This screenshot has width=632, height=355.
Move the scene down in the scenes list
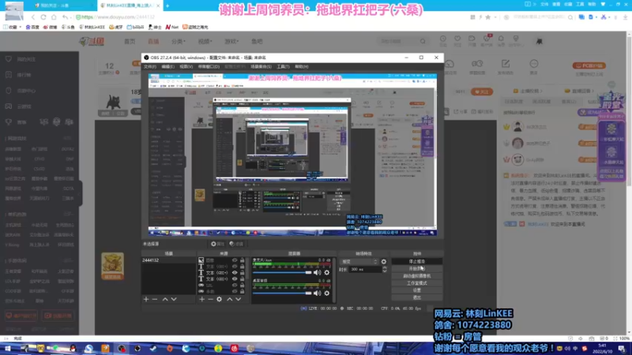pyautogui.click(x=174, y=299)
